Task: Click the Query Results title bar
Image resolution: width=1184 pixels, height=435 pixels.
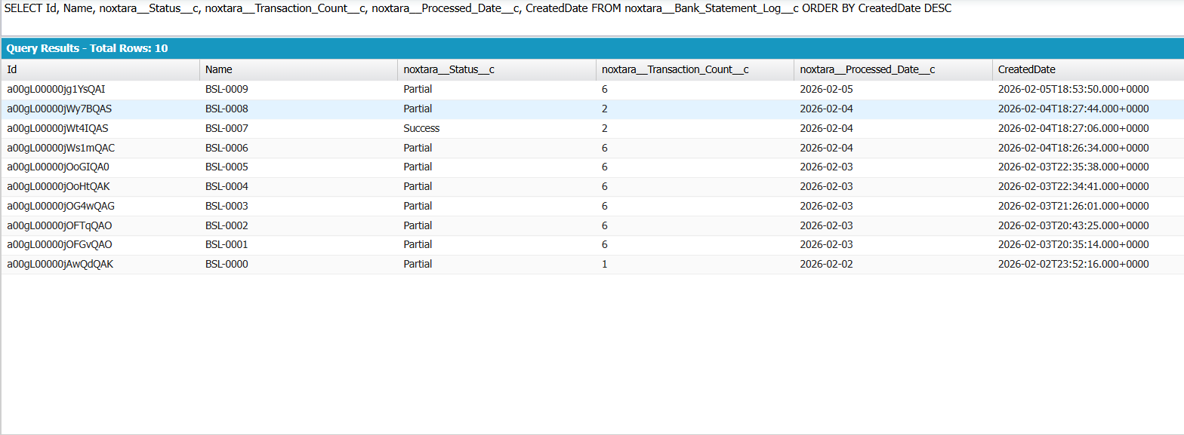Action: coord(592,48)
